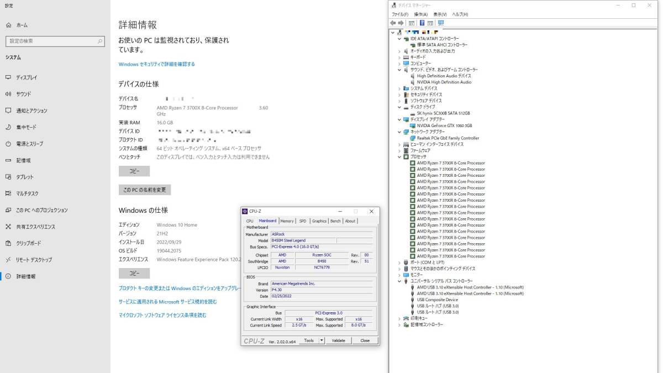Switch to the Bench tab in CPU-Z
Screen dimensions: 663x373
pos(335,221)
